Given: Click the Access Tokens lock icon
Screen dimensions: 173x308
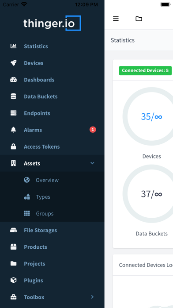Looking at the screenshot, I should [13, 146].
